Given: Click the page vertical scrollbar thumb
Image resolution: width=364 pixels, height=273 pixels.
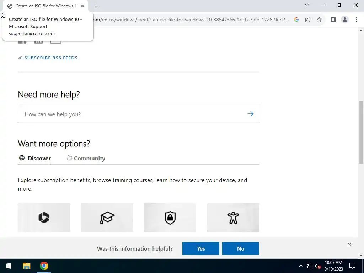Looking at the screenshot, I should click(x=361, y=132).
